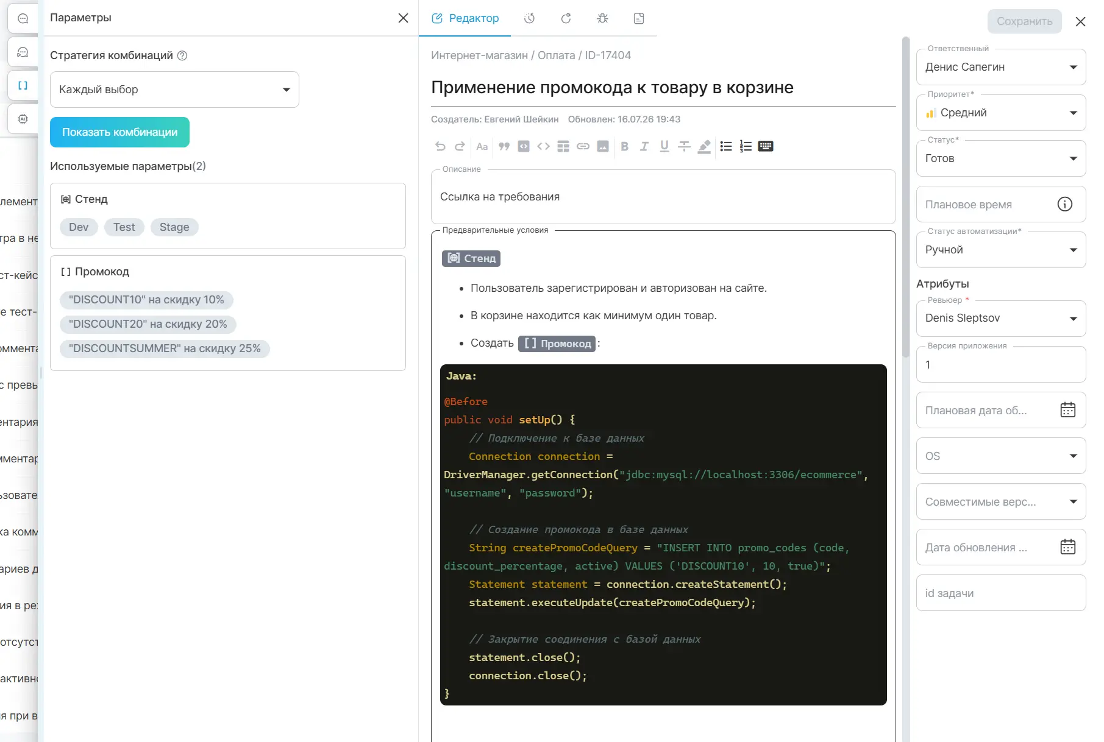This screenshot has height=742, width=1104.
Task: Select the DISCOUNT20 promo code value
Action: tap(148, 324)
